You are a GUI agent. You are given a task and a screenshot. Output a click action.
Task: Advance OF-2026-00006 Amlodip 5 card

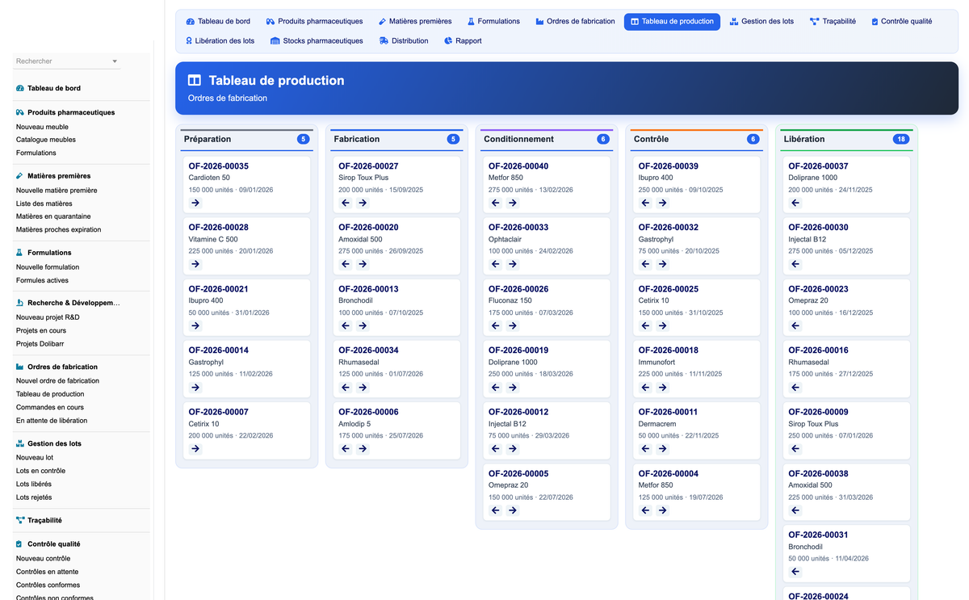click(363, 448)
